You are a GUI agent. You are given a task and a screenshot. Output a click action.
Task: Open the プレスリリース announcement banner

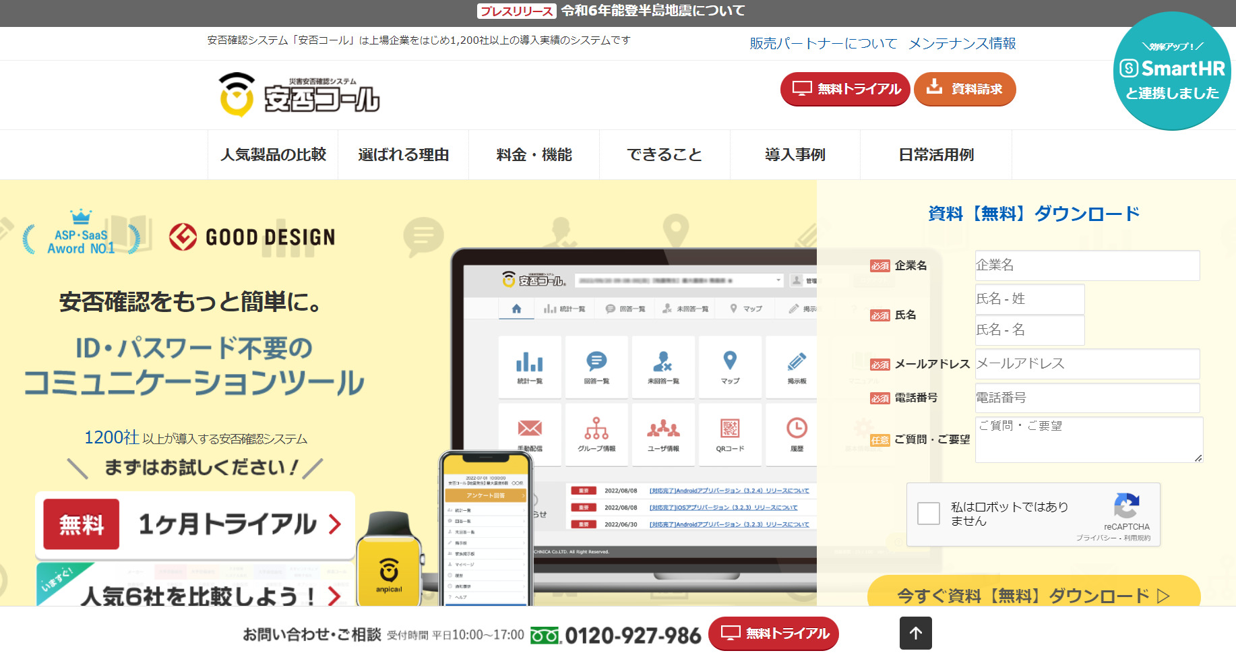pyautogui.click(x=611, y=11)
